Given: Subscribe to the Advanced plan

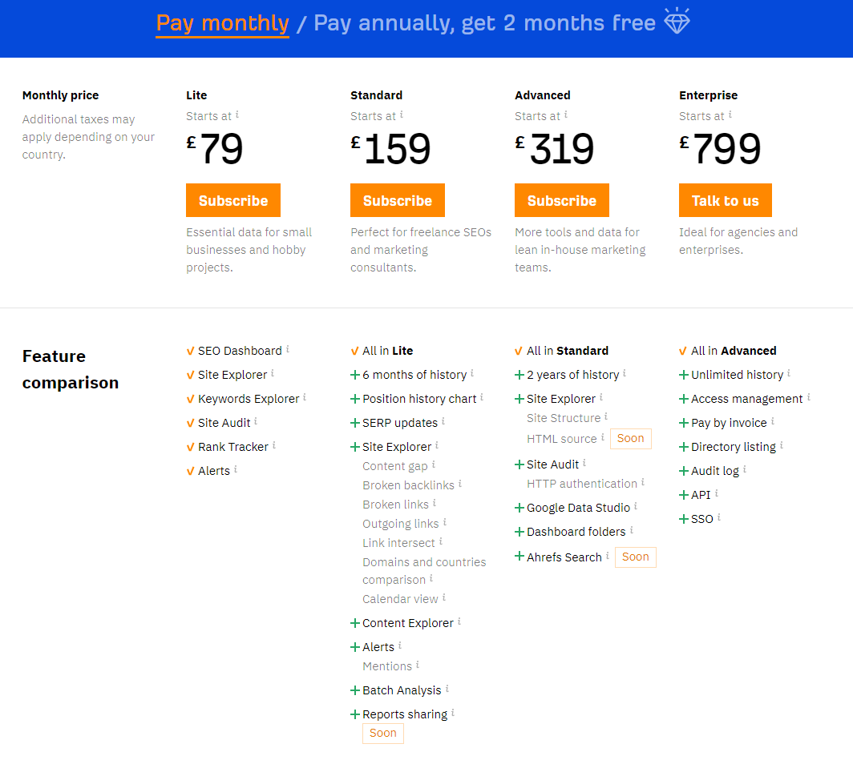Looking at the screenshot, I should (x=561, y=200).
